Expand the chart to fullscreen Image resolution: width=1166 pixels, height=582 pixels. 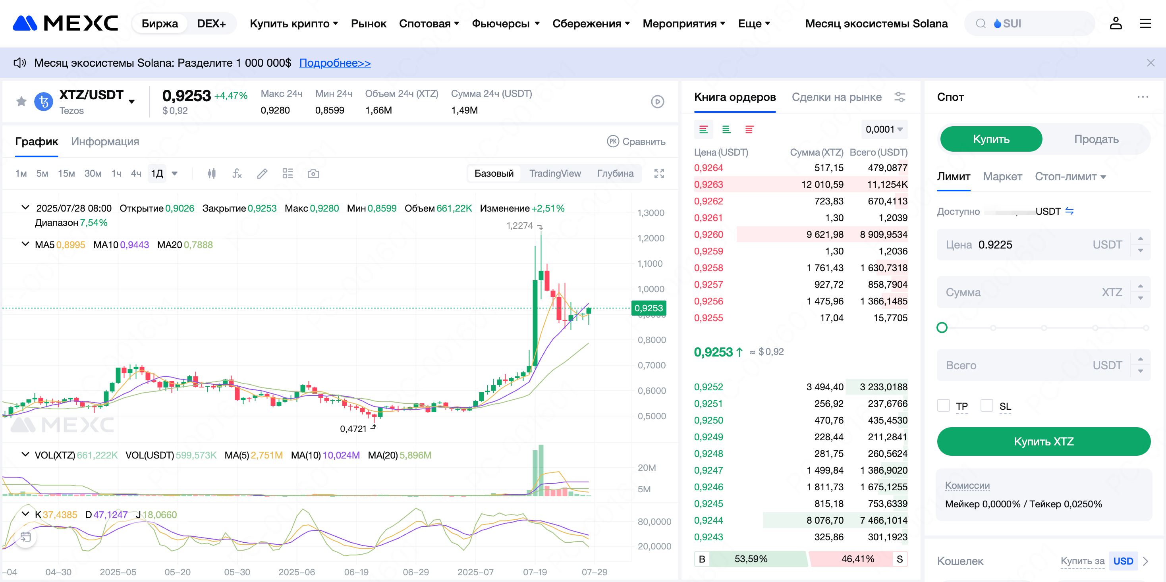coord(659,173)
